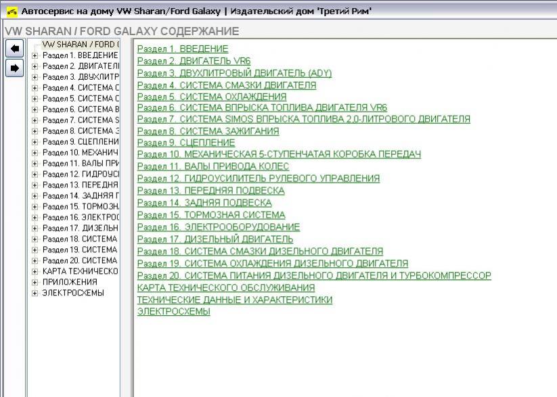The height and width of the screenshot is (397, 557).
Task: Open link Раздел 4. СИСТЕМА СМАЗКИ ДВИГАТЕЛЯ
Action: [227, 85]
